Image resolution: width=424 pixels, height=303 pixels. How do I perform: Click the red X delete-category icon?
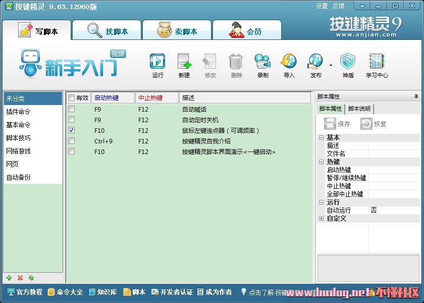[x=20, y=278]
